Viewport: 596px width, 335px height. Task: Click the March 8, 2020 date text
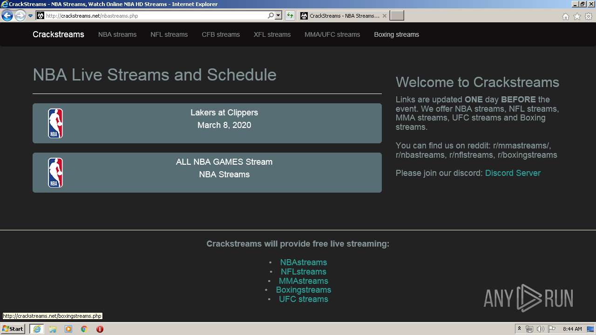click(x=224, y=125)
